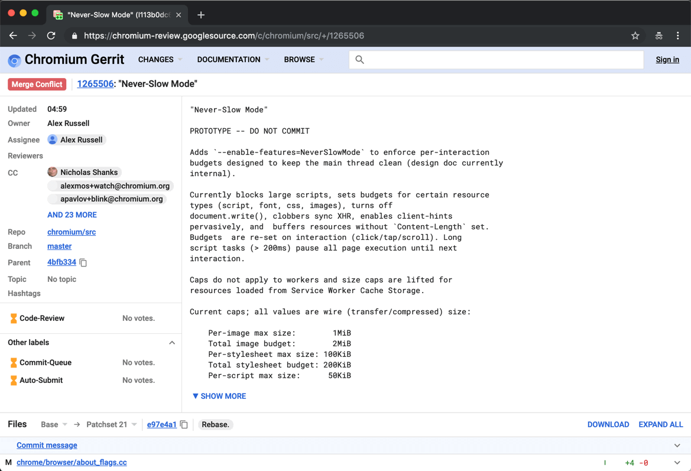Image resolution: width=691 pixels, height=471 pixels.
Task: Open the Base patchset dropdown
Action: 54,424
